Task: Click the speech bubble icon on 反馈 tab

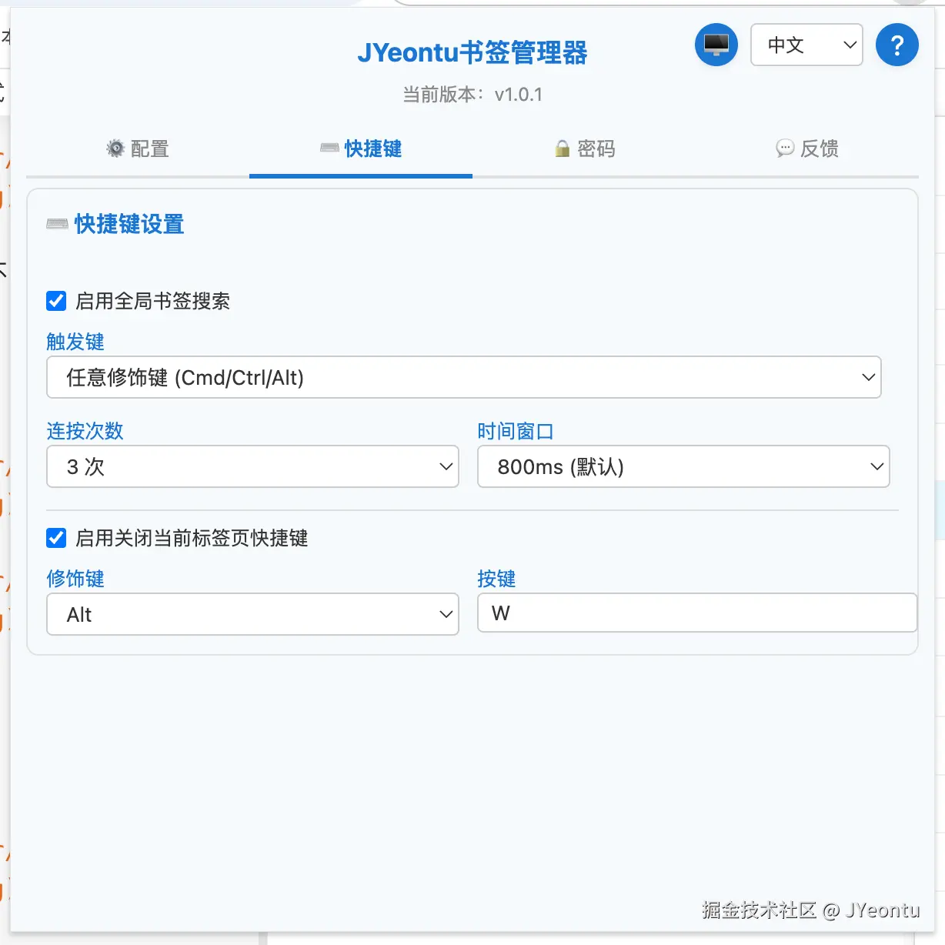Action: pos(785,149)
